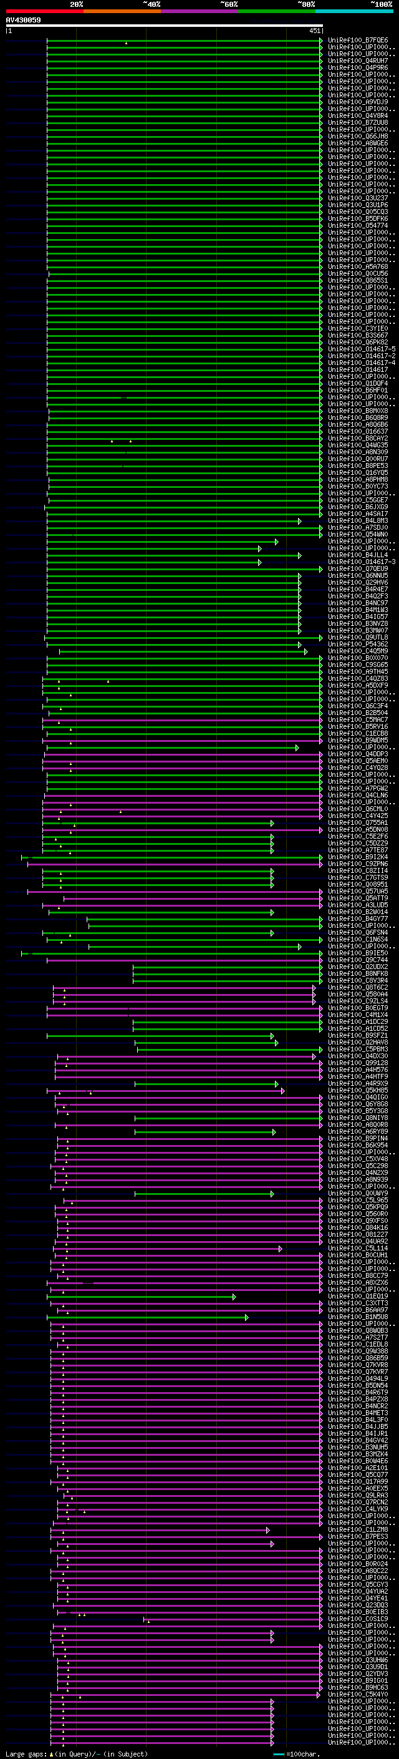
Task: Click the red 20% color legend bar
Action: coord(44,12)
